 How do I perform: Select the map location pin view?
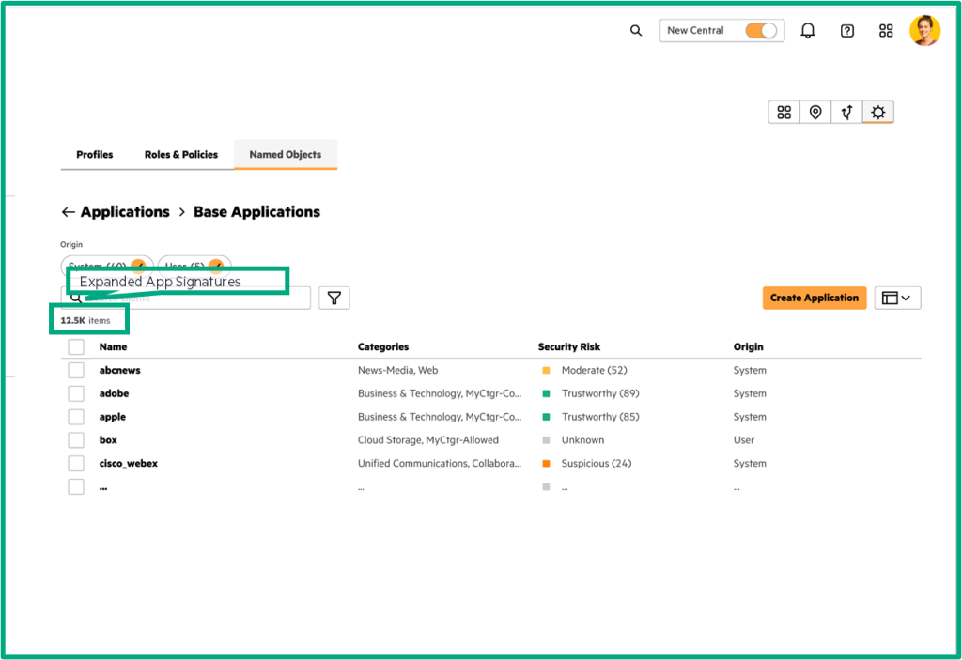[815, 113]
